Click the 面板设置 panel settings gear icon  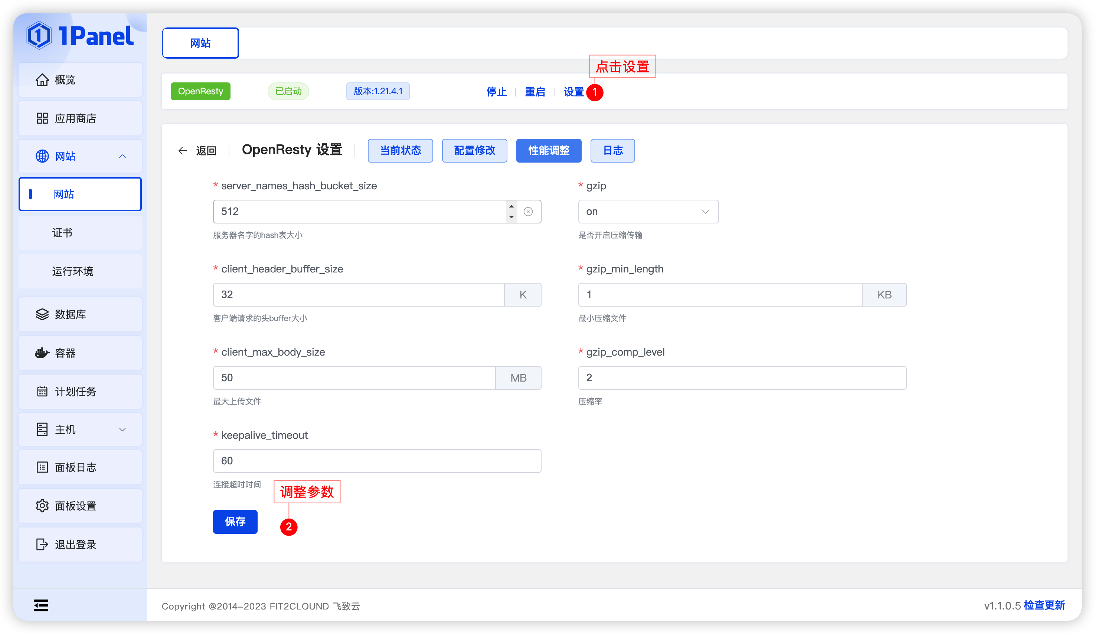point(42,506)
